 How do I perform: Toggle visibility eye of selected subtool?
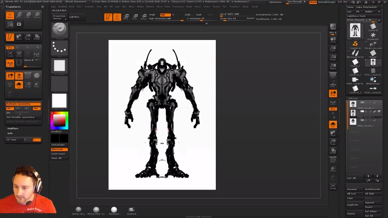379,111
